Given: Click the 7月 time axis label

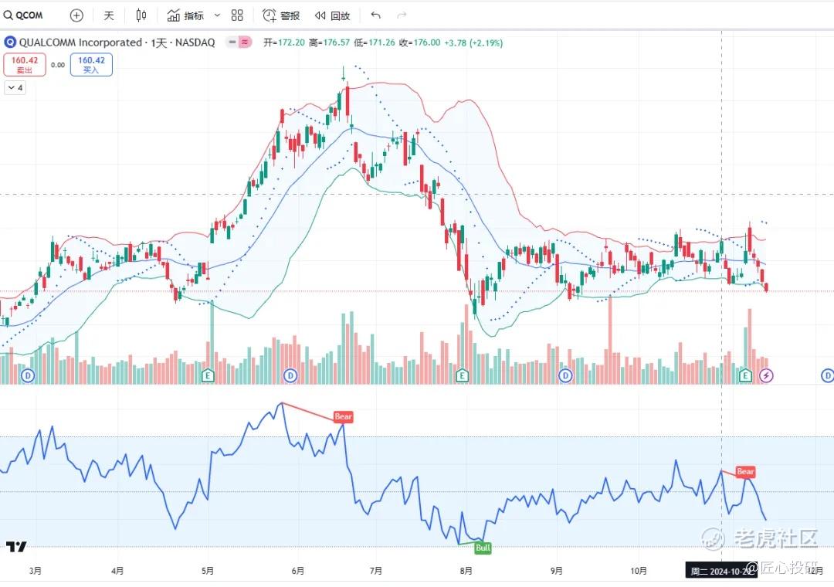Looking at the screenshot, I should 376,571.
